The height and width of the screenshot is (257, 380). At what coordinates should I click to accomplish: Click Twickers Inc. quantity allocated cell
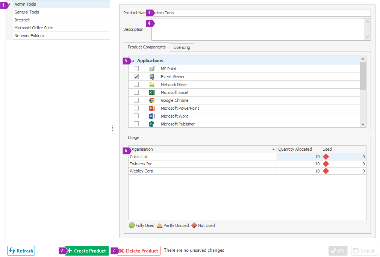299,164
